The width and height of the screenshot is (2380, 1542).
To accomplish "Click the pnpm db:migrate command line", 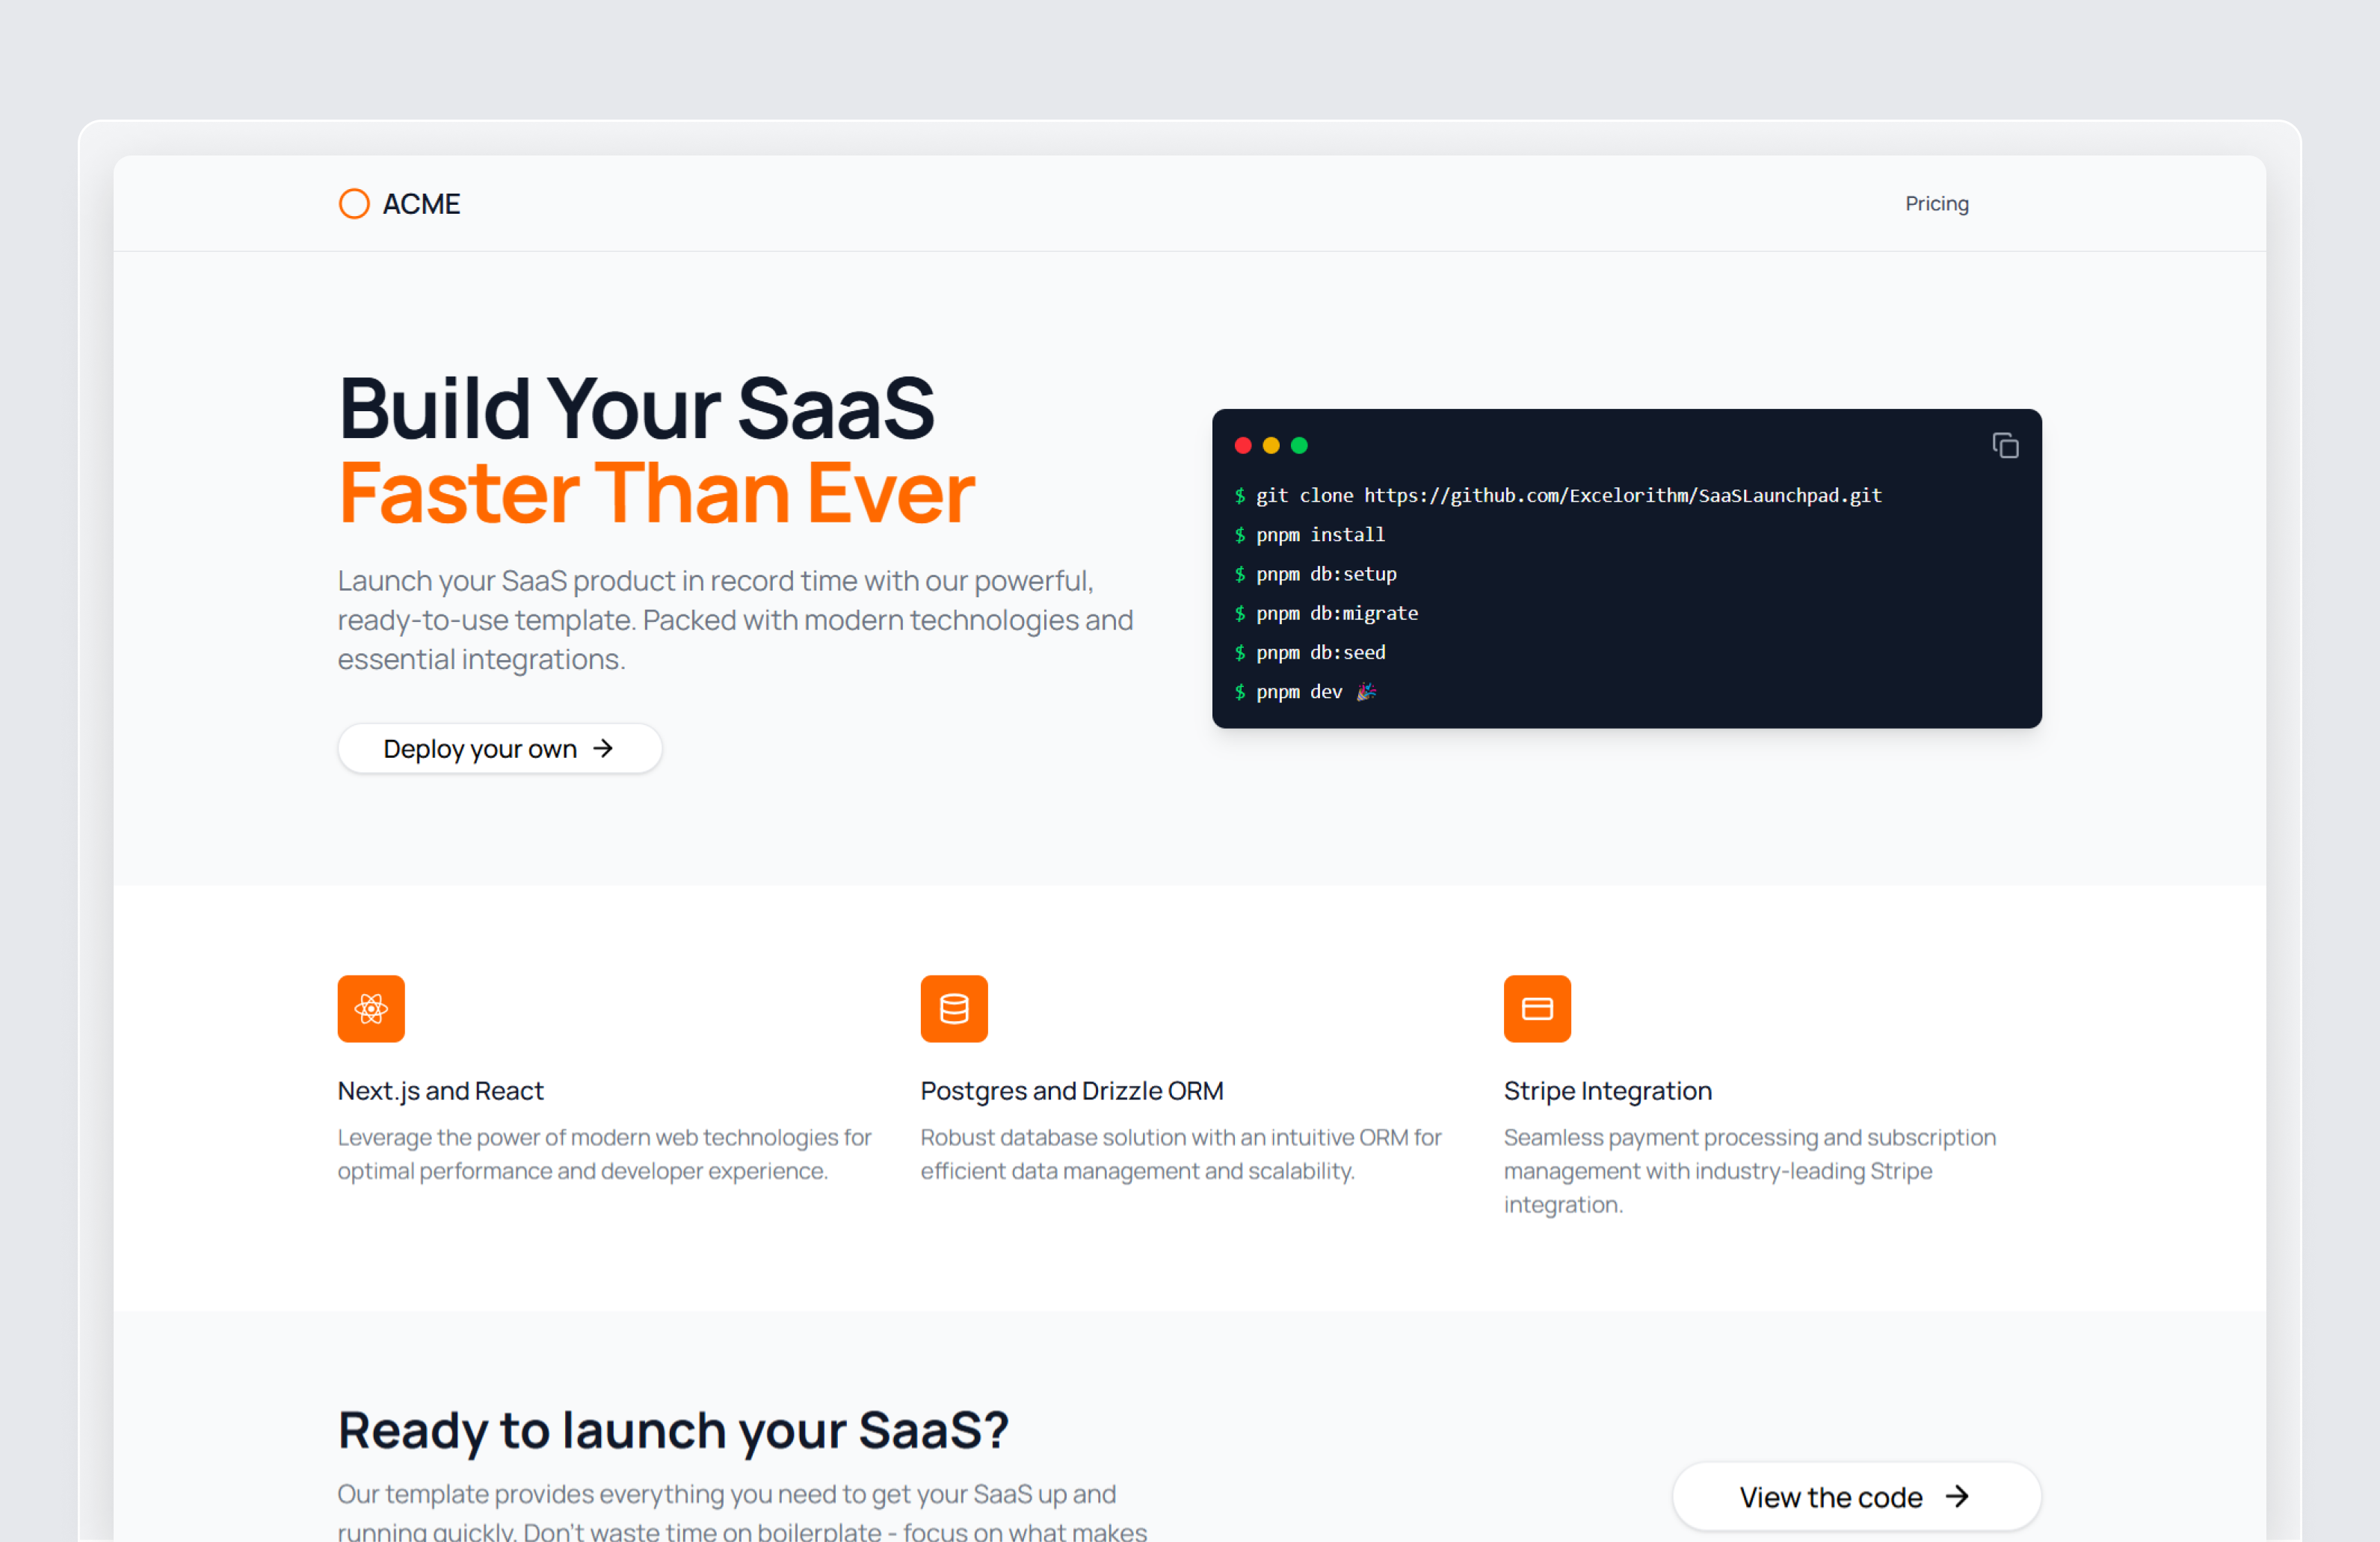I will pyautogui.click(x=1336, y=613).
